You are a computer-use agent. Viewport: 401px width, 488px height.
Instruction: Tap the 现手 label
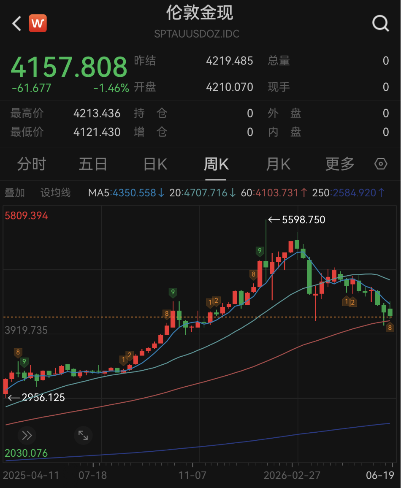(x=279, y=87)
